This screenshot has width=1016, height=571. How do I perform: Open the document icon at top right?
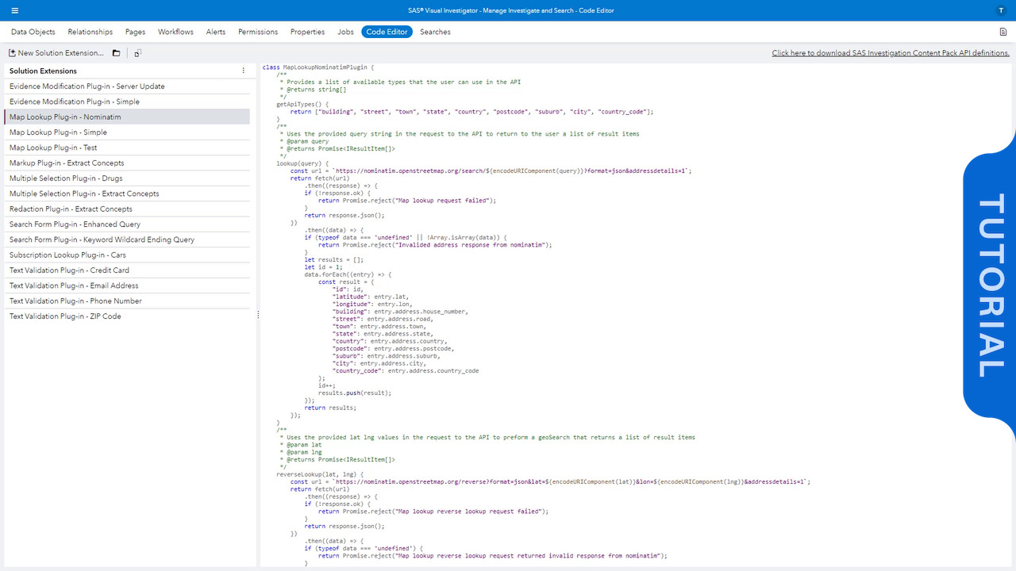[1003, 32]
